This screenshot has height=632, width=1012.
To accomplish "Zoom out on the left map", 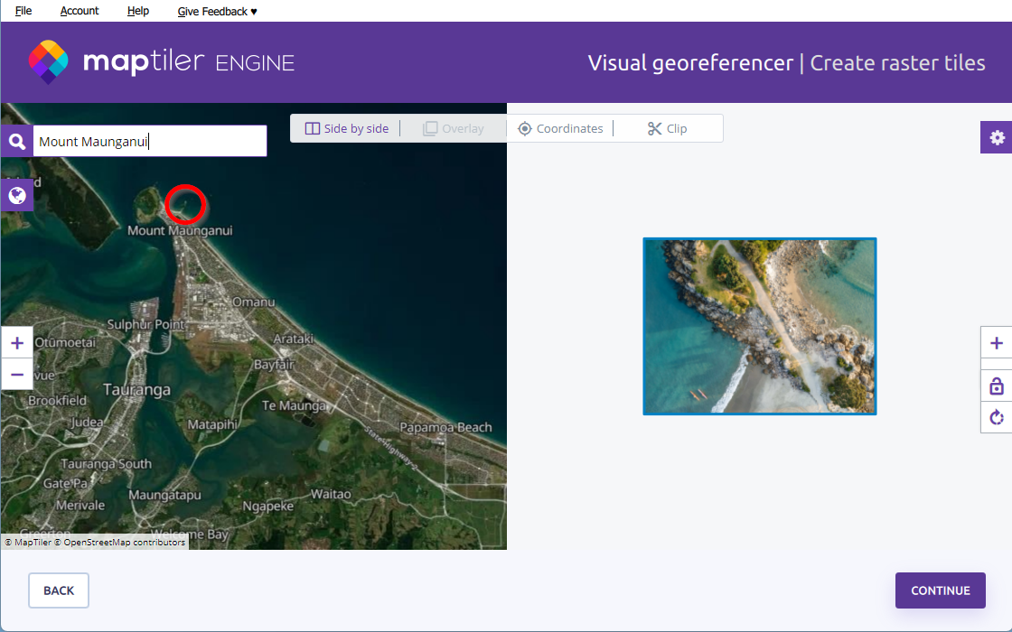I will coord(17,374).
